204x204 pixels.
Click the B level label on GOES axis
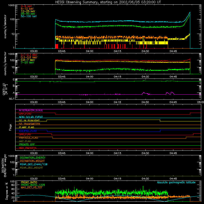coord(14,86)
